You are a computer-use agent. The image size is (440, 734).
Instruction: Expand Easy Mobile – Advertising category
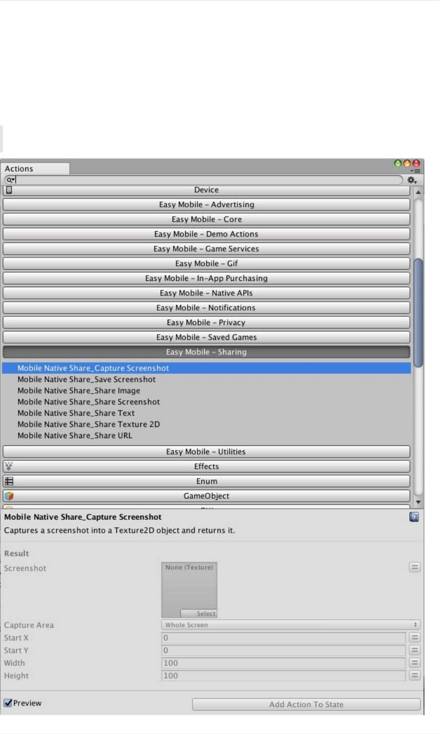point(207,204)
